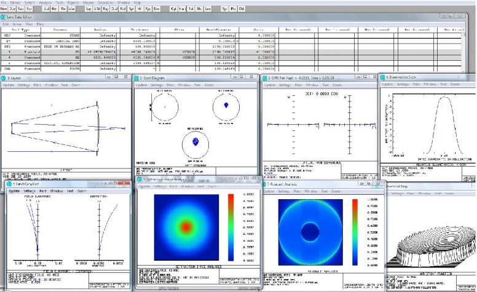
Task: Open Edit menu in Lens Data Editor
Action: (6, 24)
